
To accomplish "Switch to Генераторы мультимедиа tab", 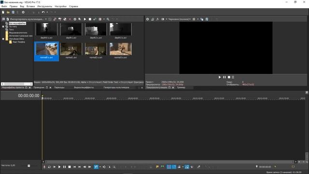I will pyautogui.click(x=116, y=87).
